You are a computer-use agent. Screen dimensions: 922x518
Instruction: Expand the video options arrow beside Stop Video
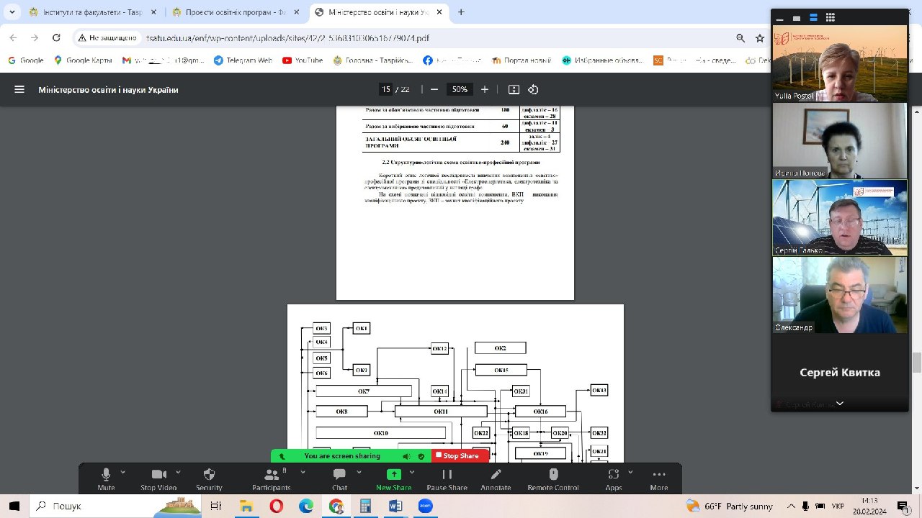pos(178,473)
